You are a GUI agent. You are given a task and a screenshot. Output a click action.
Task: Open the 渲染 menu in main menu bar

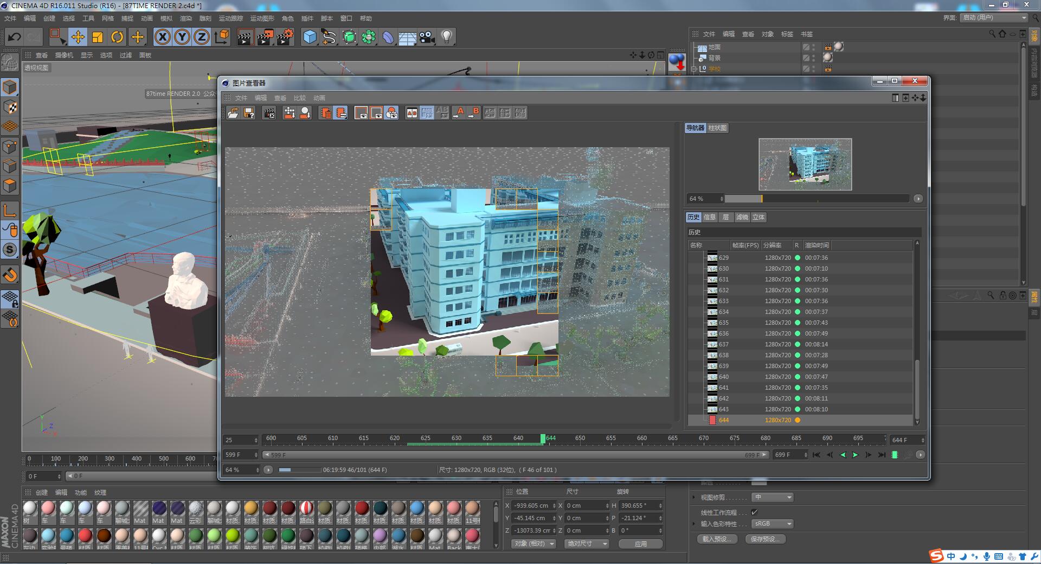click(186, 18)
